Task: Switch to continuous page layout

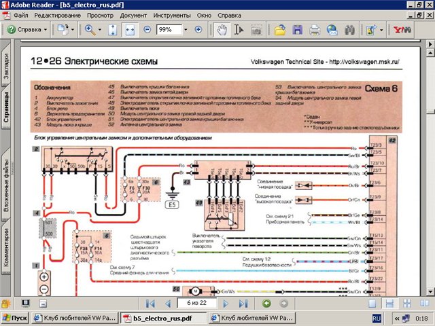Action: (389, 304)
